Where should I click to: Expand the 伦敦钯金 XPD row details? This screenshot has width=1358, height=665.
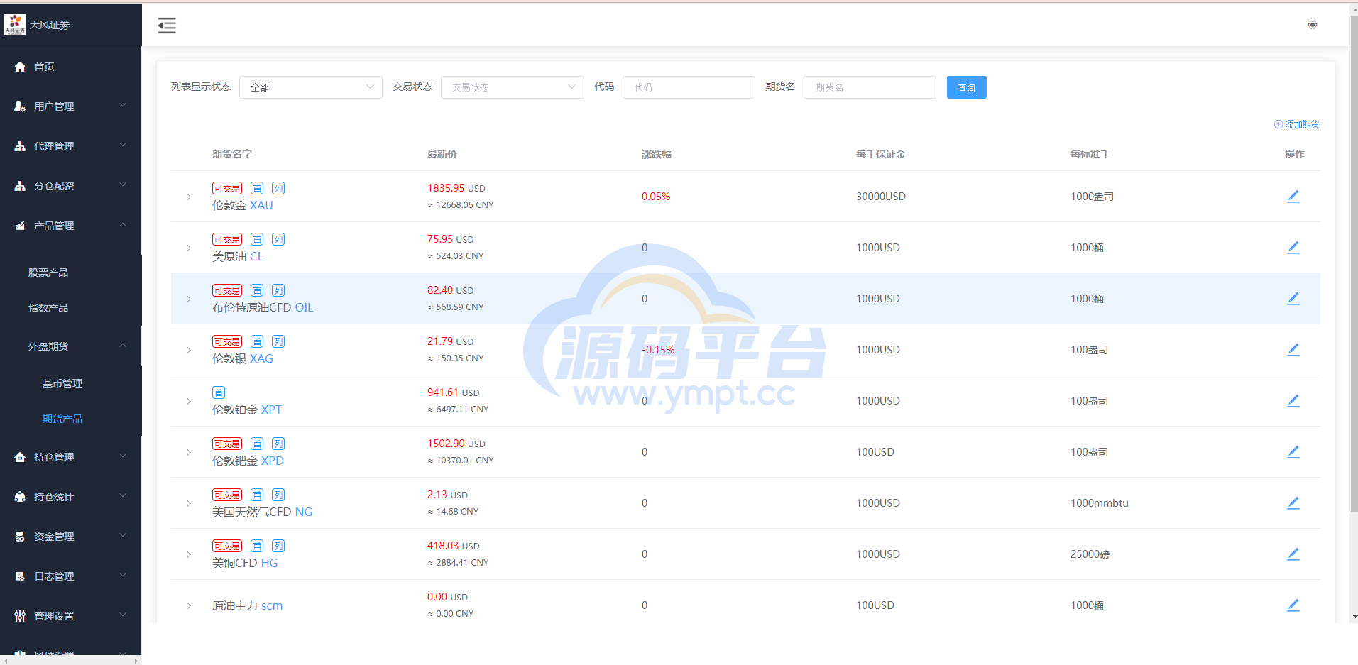189,452
